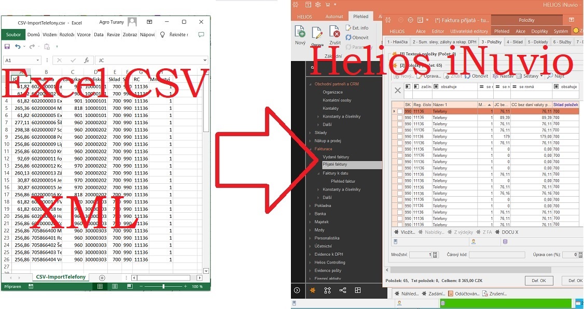Click Excel zoom out minus button
Viewport: 584px width, 309px height.
tap(142, 286)
